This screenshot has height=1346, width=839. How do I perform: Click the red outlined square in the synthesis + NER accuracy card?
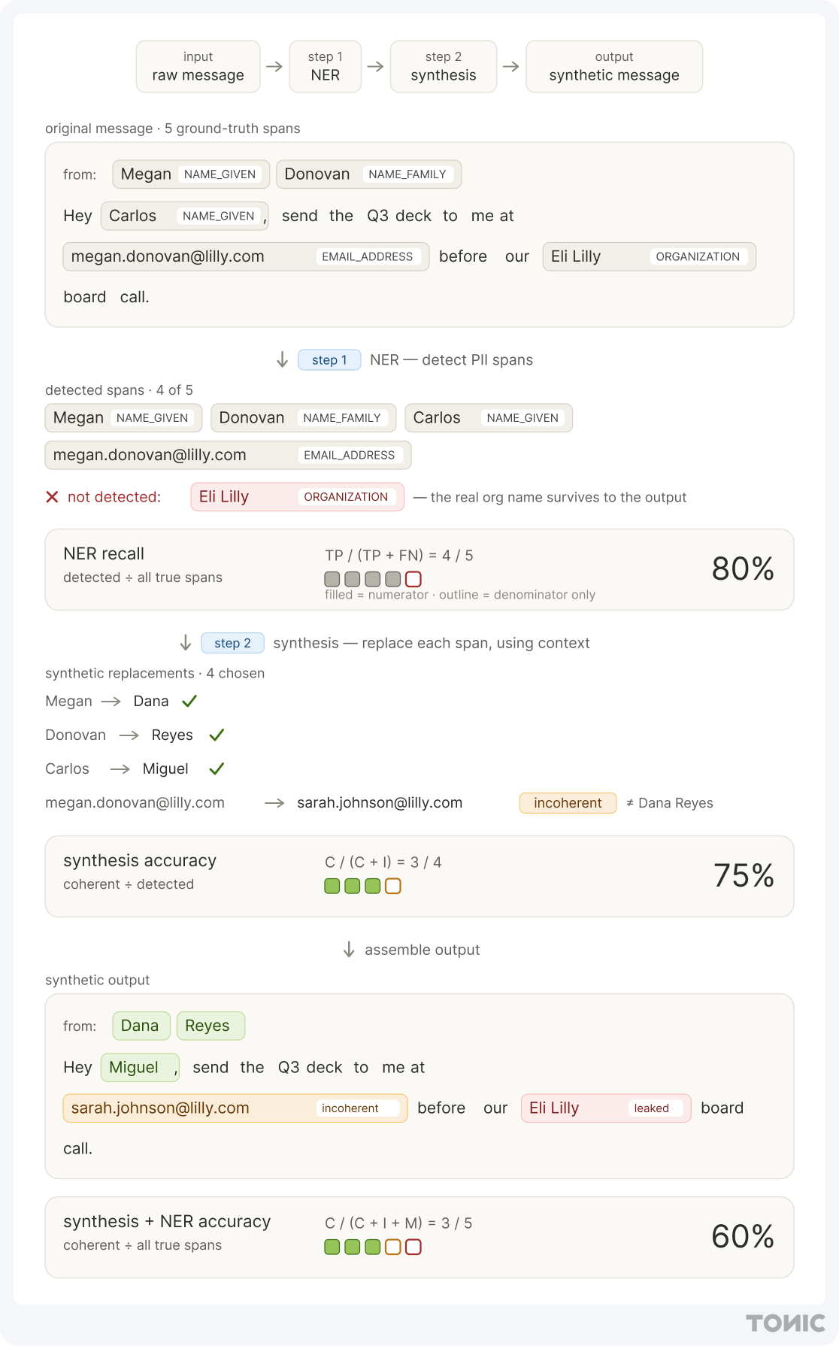(x=413, y=1247)
